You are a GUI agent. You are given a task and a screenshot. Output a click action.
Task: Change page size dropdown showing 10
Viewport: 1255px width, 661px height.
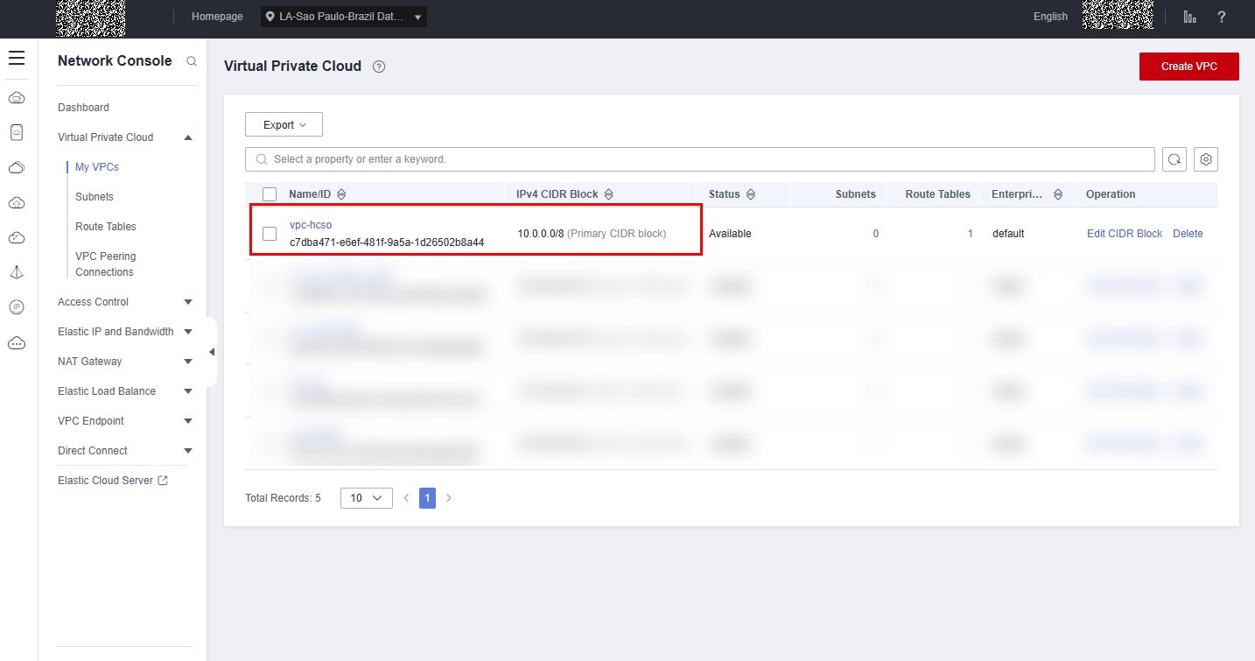point(366,498)
